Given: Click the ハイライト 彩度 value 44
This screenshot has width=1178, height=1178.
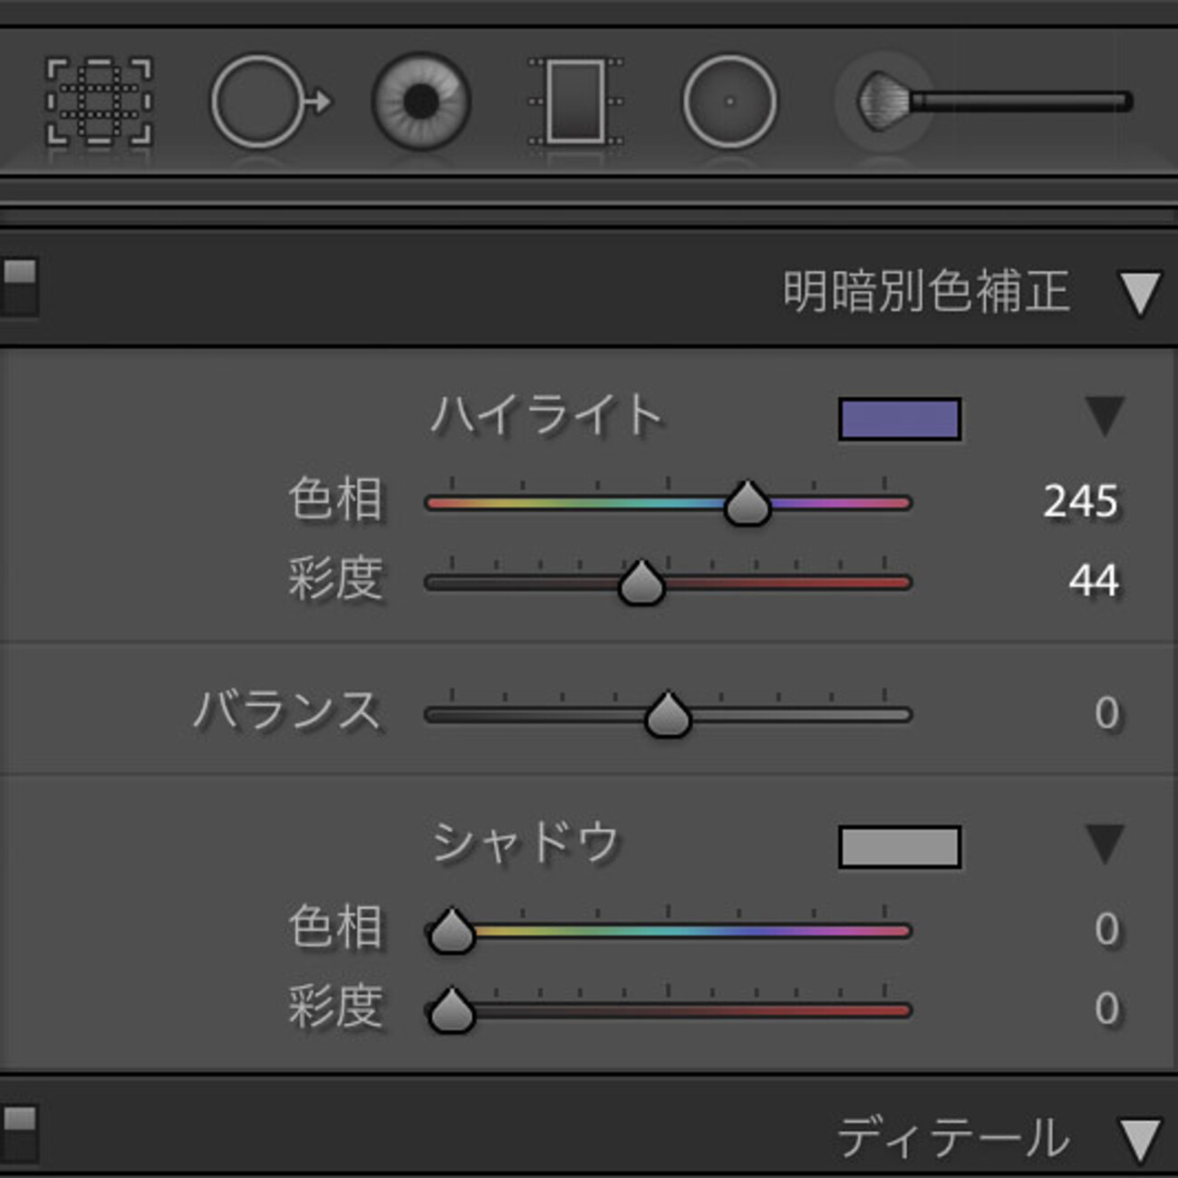Looking at the screenshot, I should tap(1093, 581).
